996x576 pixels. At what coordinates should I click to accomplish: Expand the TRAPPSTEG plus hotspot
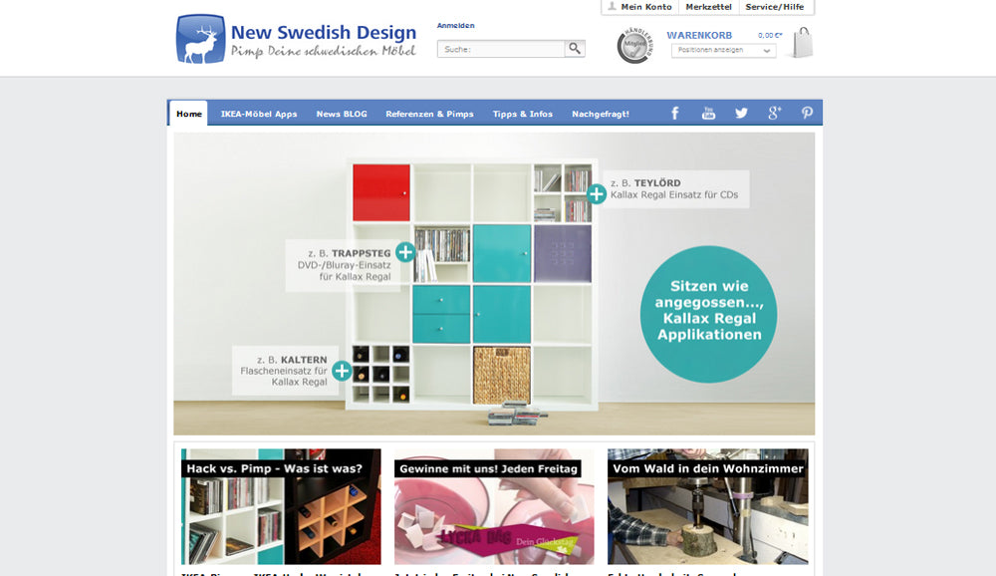point(405,252)
